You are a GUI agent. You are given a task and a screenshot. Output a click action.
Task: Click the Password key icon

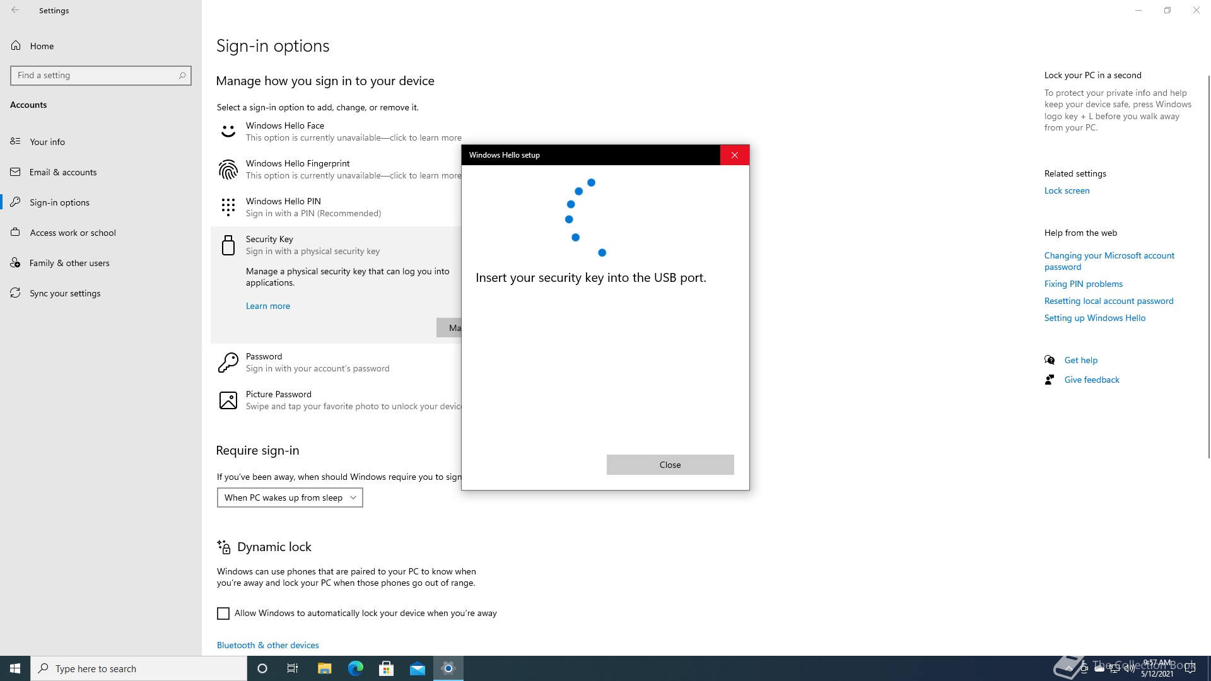click(x=228, y=363)
